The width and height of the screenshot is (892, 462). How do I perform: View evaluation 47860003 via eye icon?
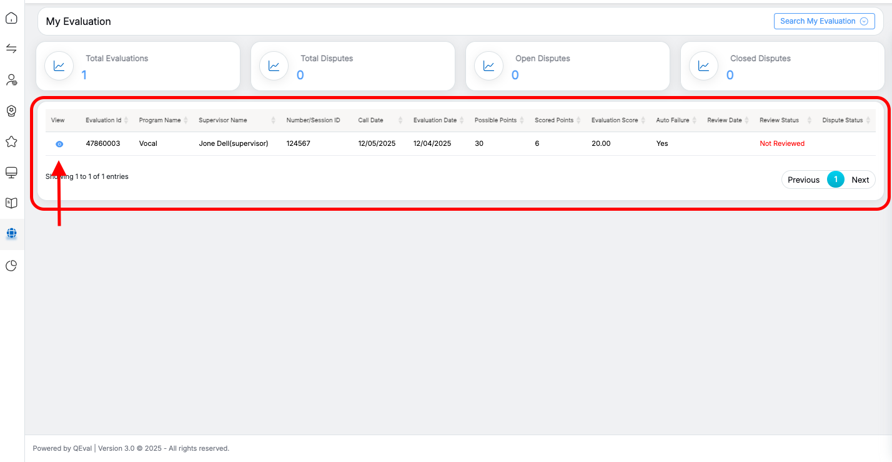(59, 144)
